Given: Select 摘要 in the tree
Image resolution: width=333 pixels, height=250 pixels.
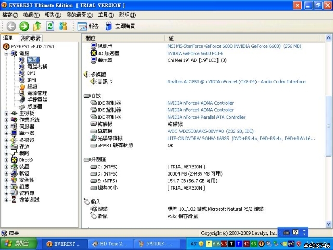Looking at the screenshot, I should tap(33, 60).
